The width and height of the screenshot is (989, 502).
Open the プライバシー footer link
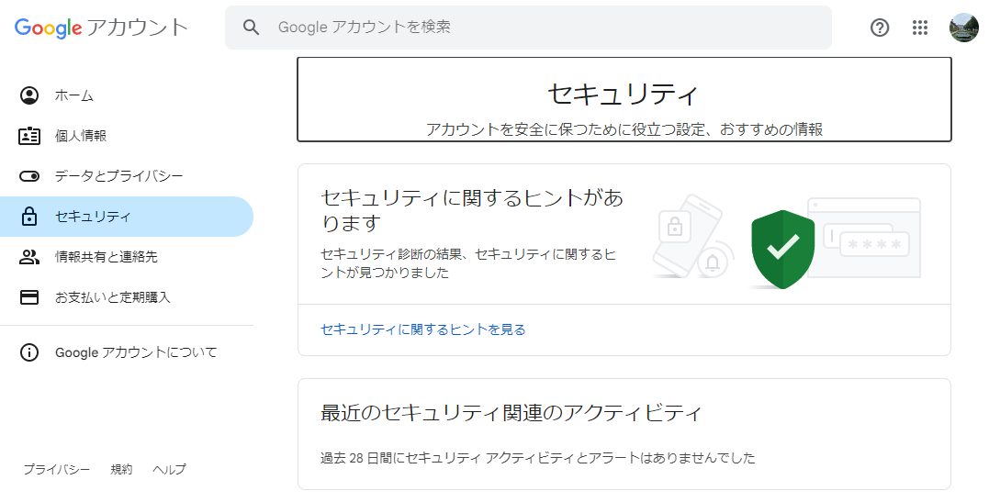point(57,469)
